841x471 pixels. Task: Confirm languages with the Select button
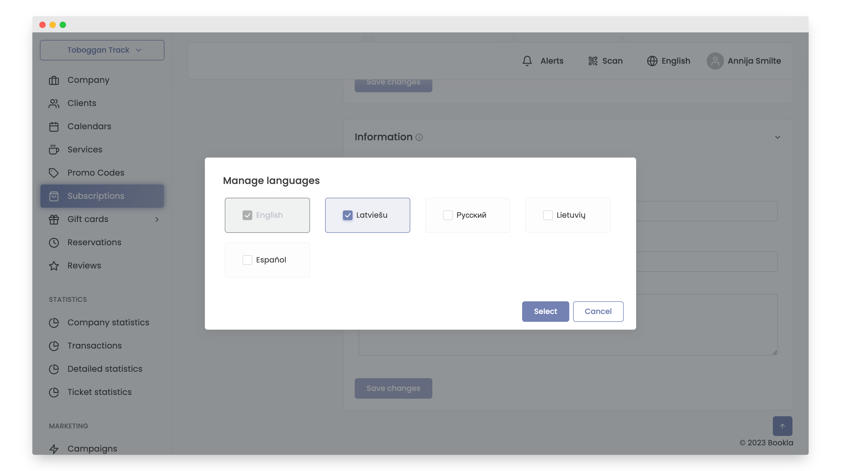pos(545,311)
